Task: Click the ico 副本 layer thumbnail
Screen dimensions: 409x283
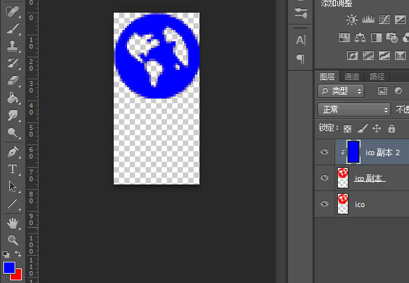Action: point(342,178)
